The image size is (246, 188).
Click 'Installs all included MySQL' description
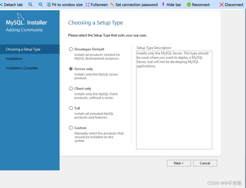pos(94,116)
